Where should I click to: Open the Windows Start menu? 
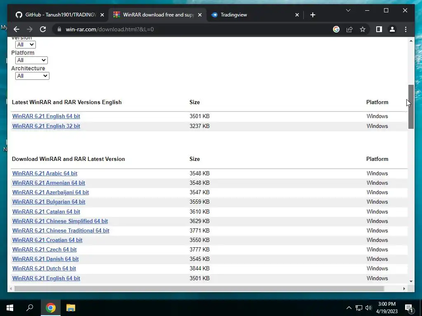click(x=10, y=308)
